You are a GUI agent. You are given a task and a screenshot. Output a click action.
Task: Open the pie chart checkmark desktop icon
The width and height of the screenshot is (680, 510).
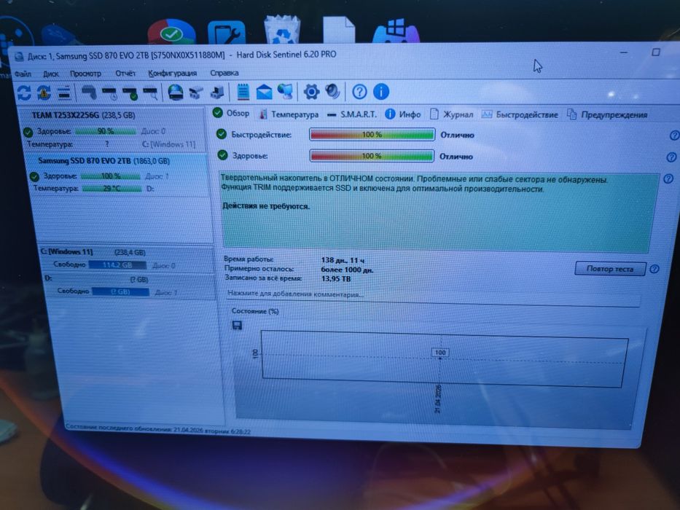(171, 32)
